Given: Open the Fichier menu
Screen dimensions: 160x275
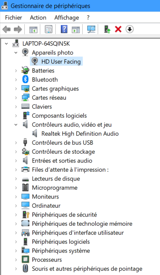Looking at the screenshot, I should point(14,18).
